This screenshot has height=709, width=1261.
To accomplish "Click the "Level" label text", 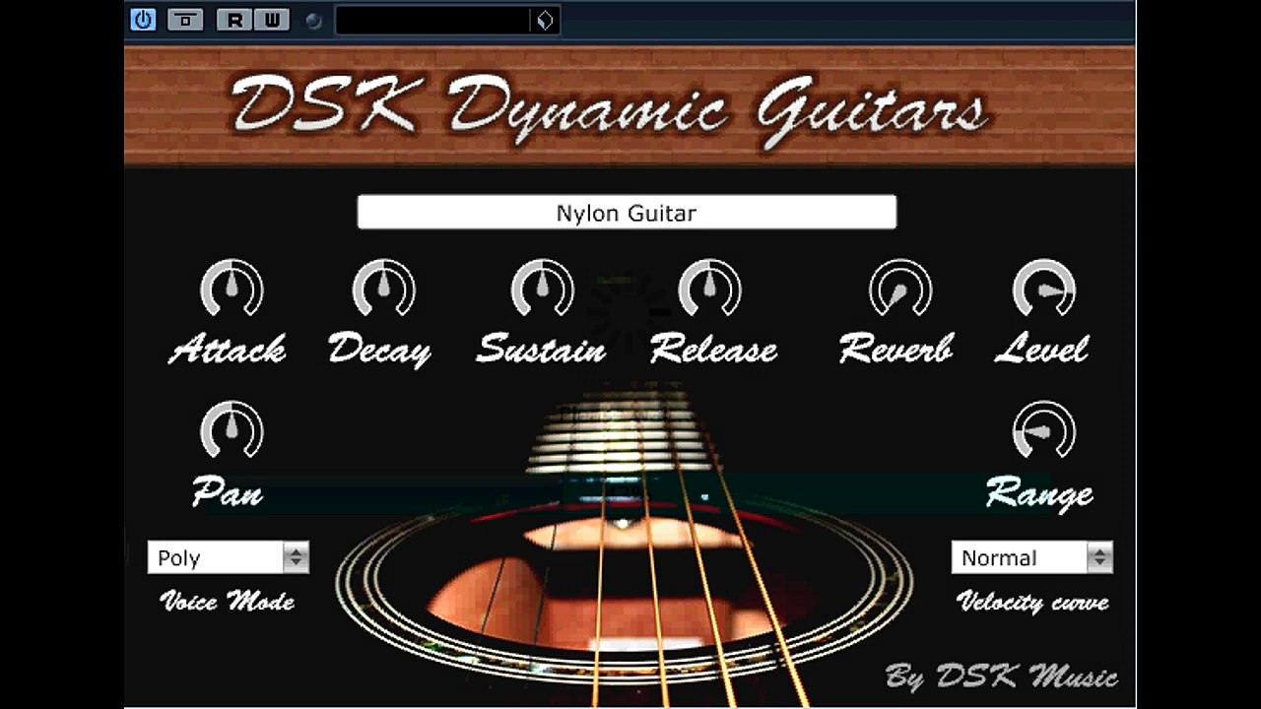I will [x=1042, y=350].
